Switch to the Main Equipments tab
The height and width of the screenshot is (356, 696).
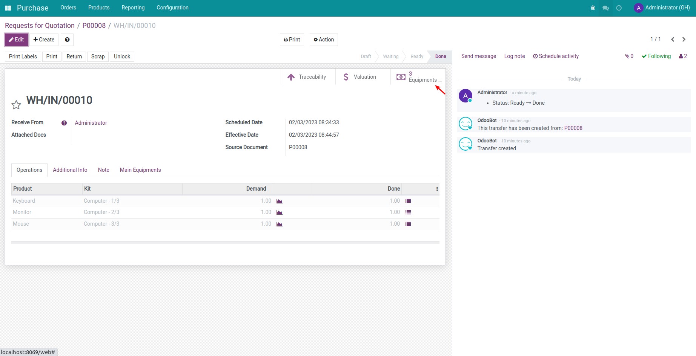[x=140, y=170]
